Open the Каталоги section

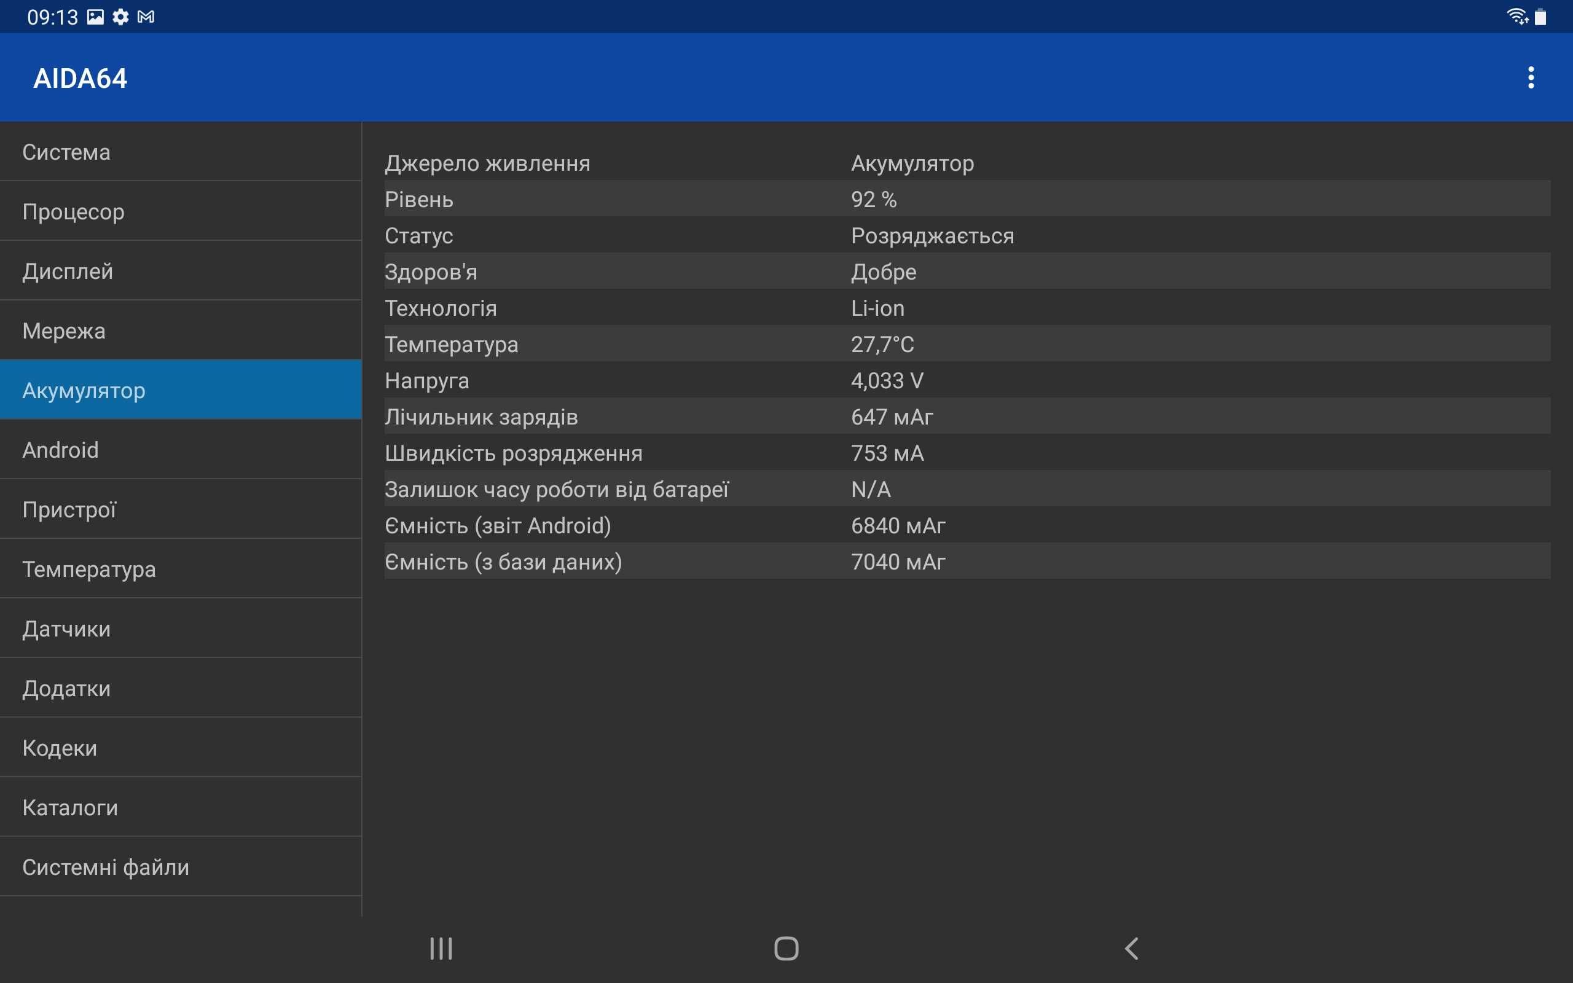181,807
